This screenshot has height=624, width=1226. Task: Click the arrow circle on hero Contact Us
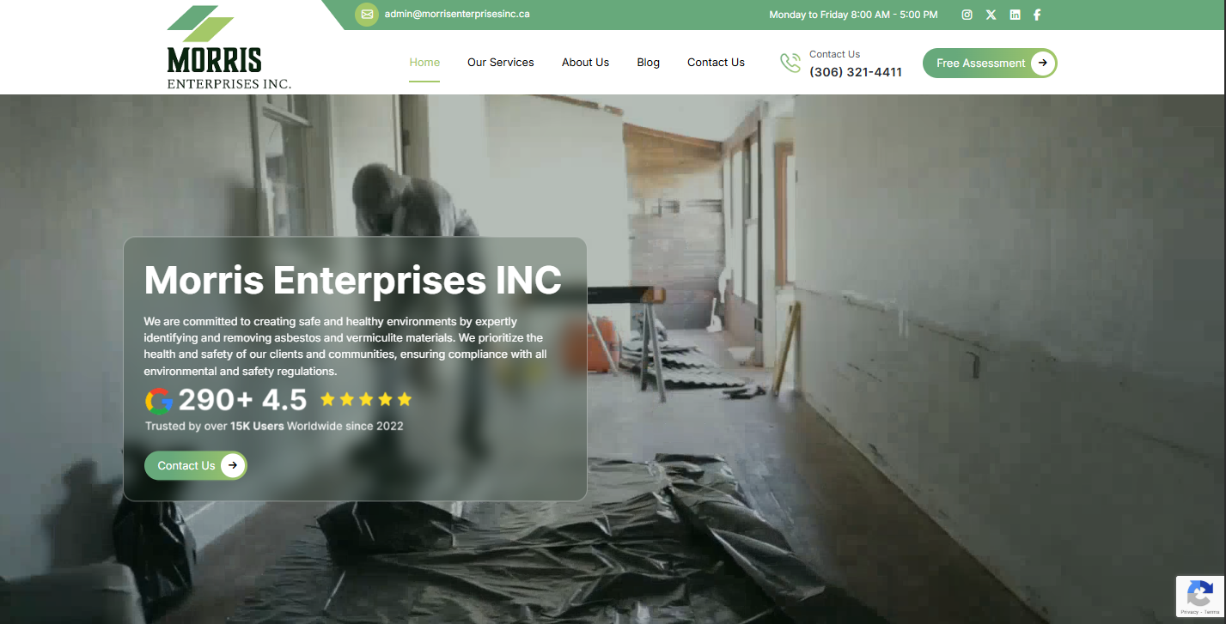233,465
